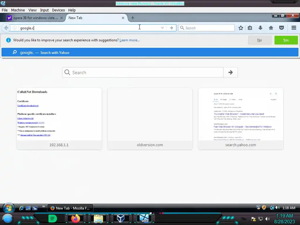Image resolution: width=300 pixels, height=225 pixels.
Task: Open the host Start button orb
Action: [8, 219]
